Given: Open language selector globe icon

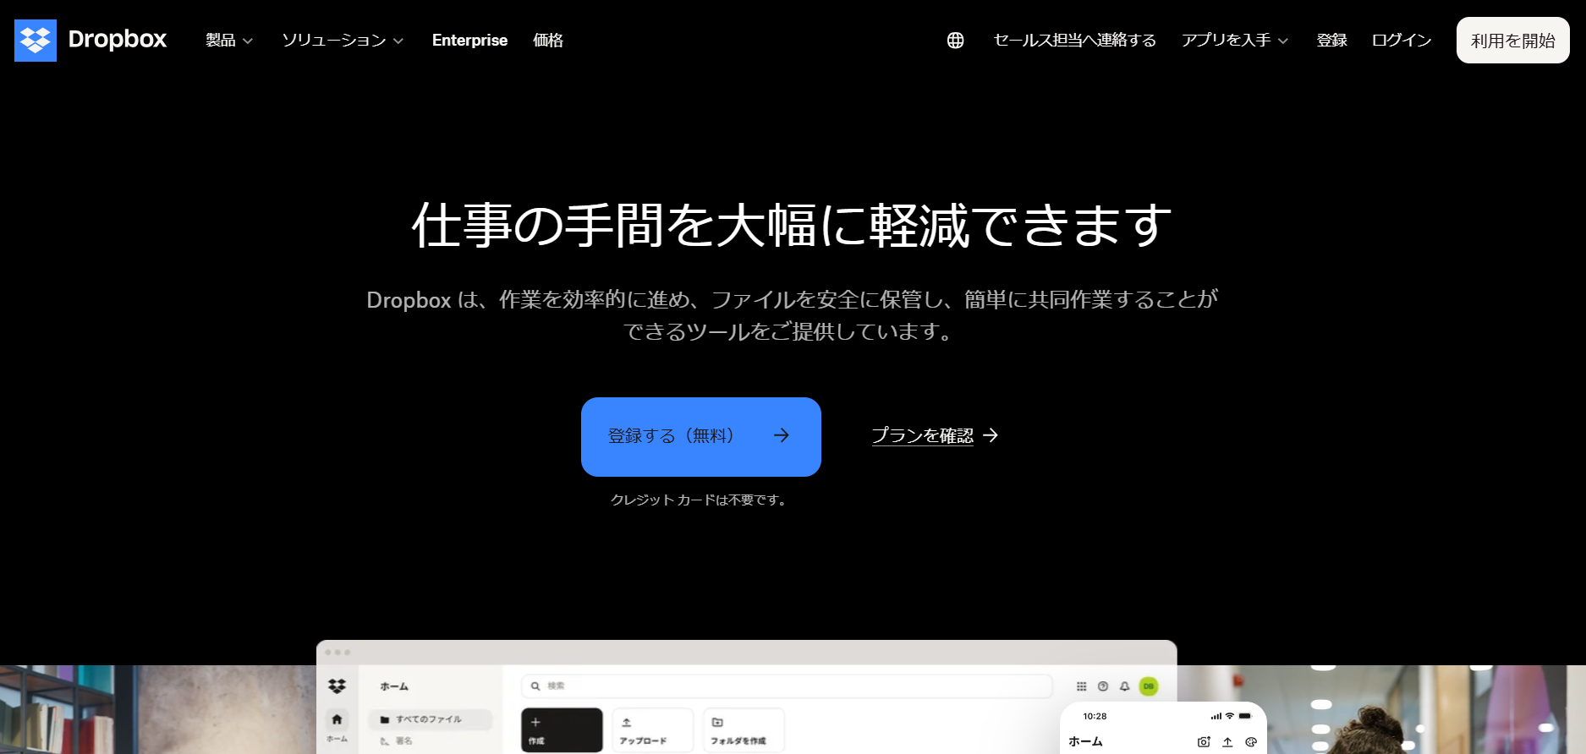Looking at the screenshot, I should (955, 41).
